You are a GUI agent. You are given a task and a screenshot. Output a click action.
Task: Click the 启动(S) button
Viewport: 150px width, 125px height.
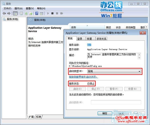77,89
